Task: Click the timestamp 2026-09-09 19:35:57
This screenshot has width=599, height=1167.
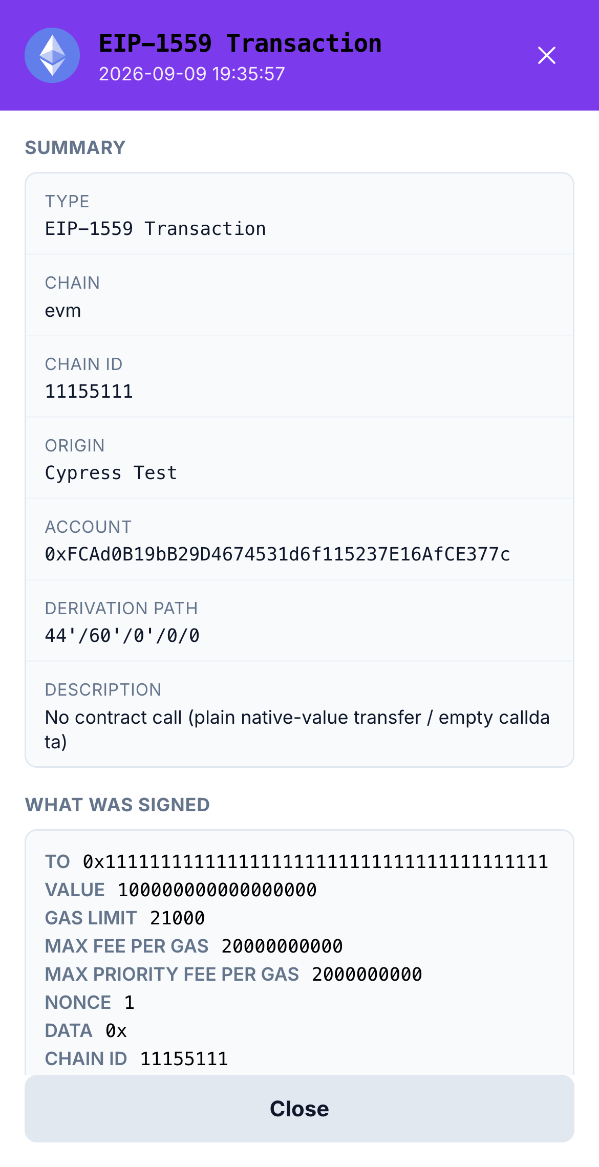Action: coord(192,74)
